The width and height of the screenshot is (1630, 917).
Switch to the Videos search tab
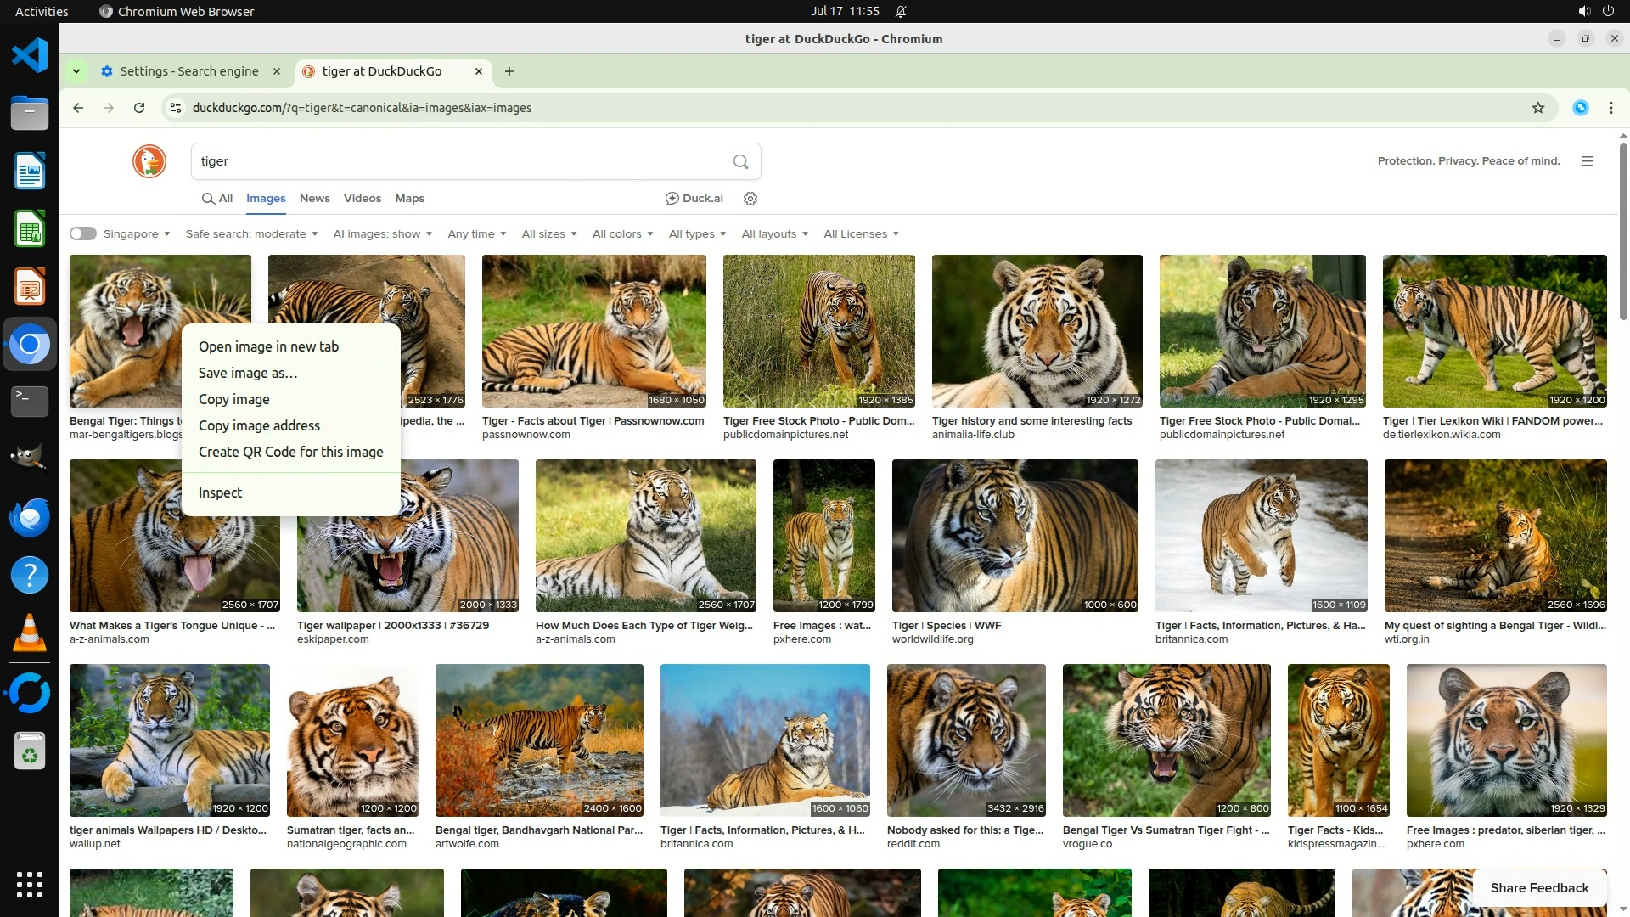tap(363, 199)
